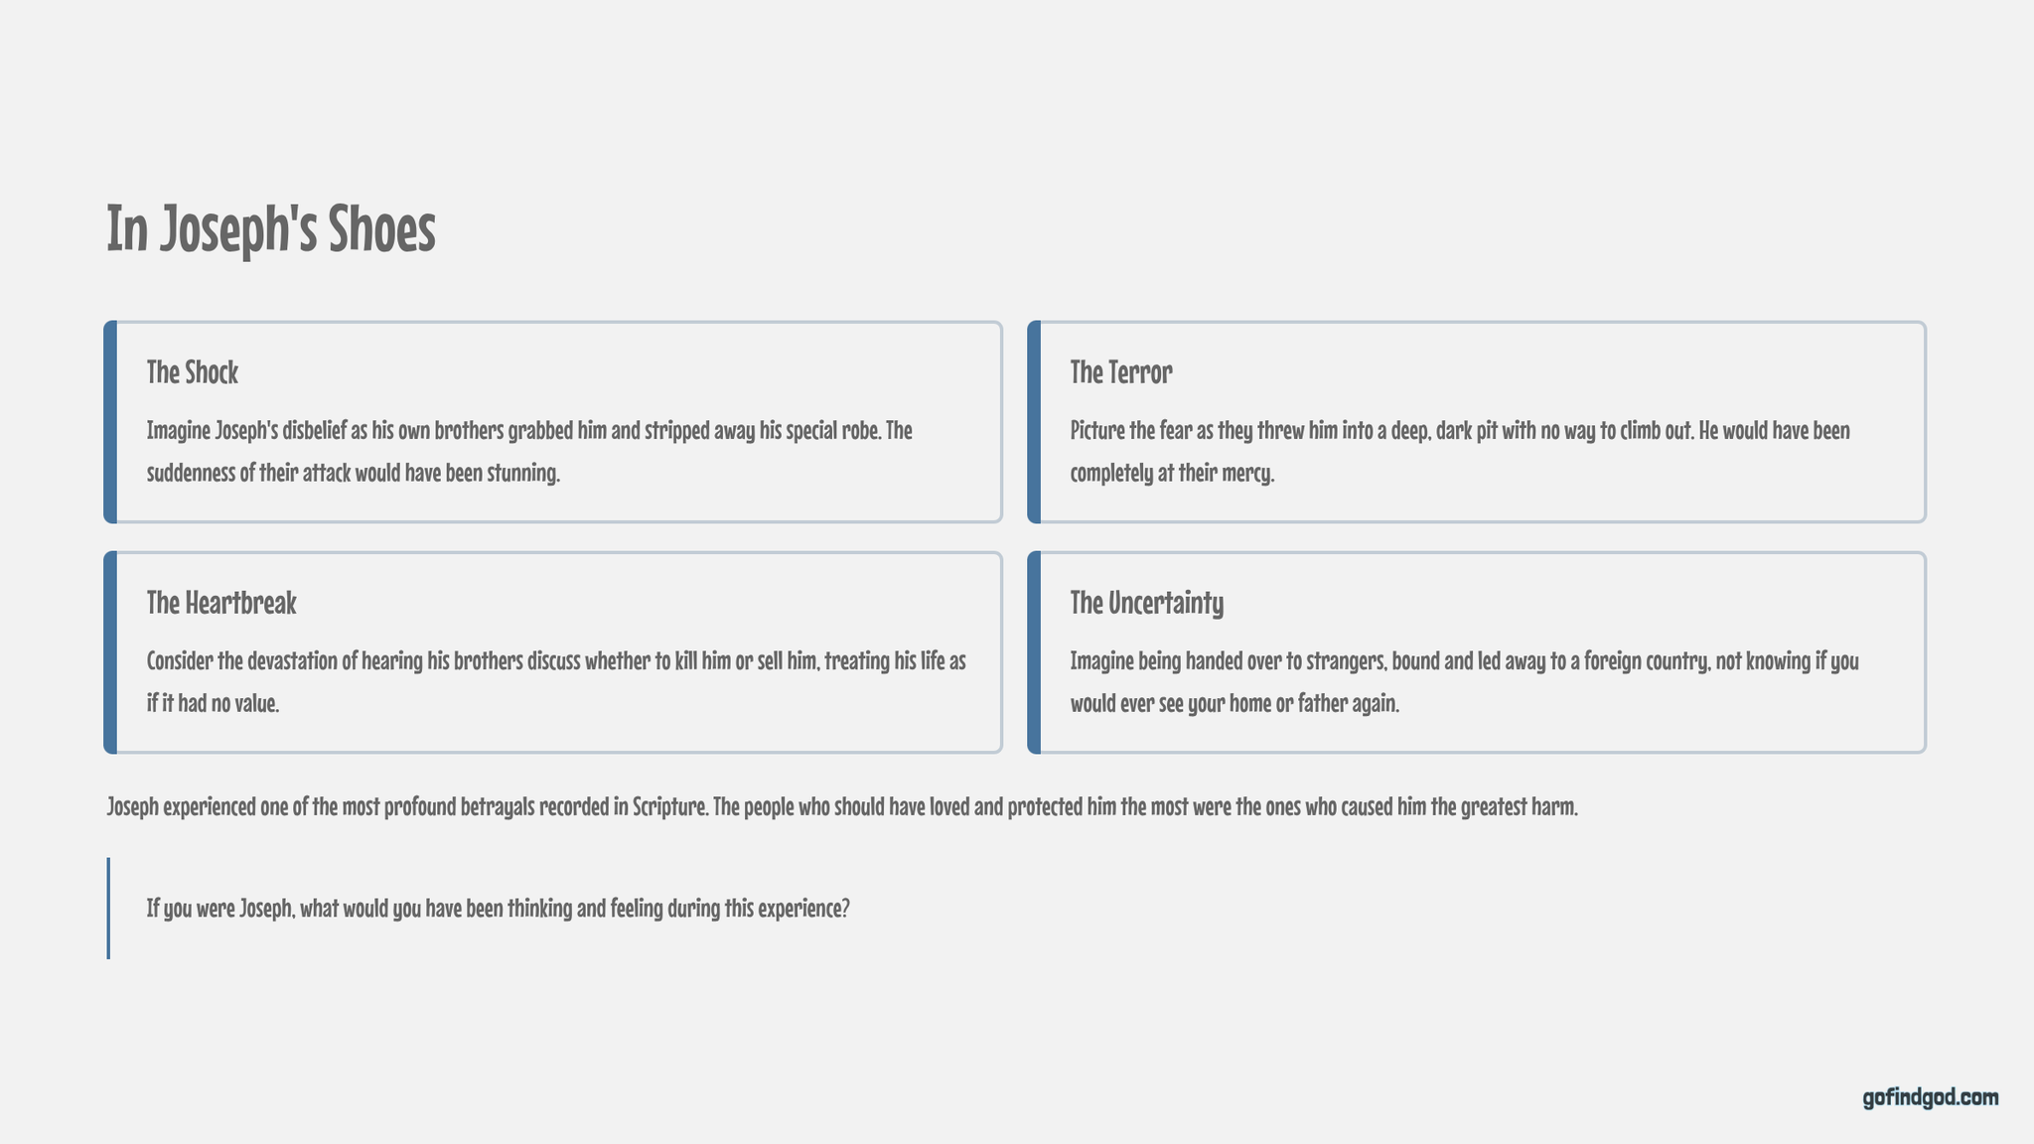Click the question "If you were Joseph"
This screenshot has height=1144, width=2034.
click(x=499, y=909)
